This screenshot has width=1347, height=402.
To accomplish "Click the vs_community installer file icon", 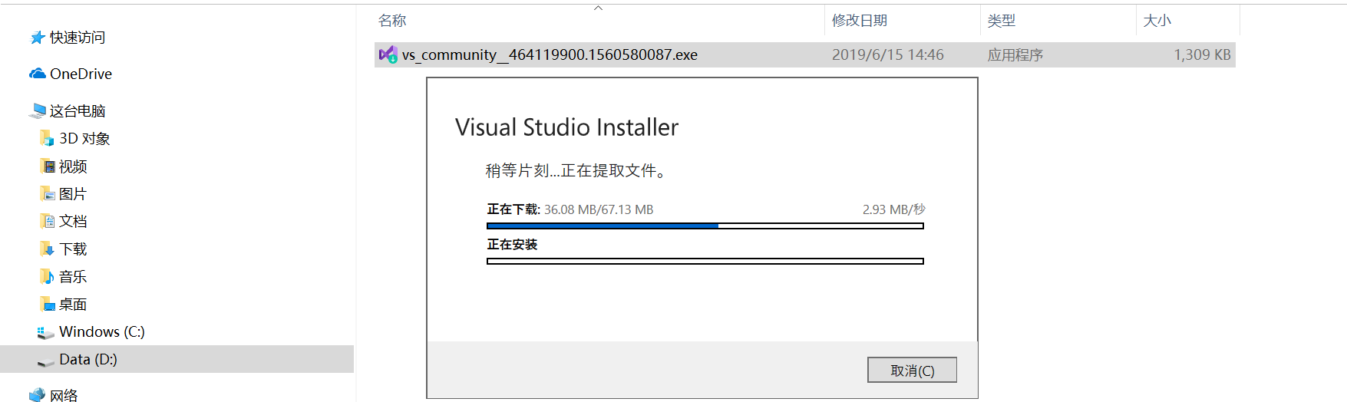I will coord(388,54).
